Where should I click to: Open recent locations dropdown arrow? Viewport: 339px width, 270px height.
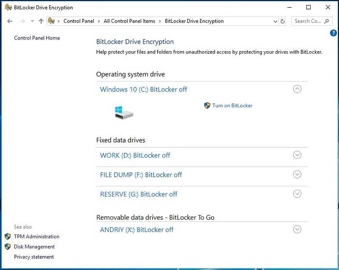(32, 21)
